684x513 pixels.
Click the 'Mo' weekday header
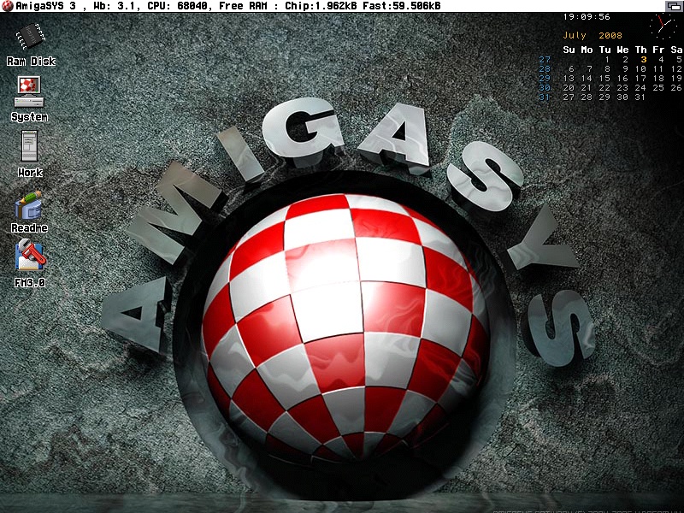pos(587,50)
